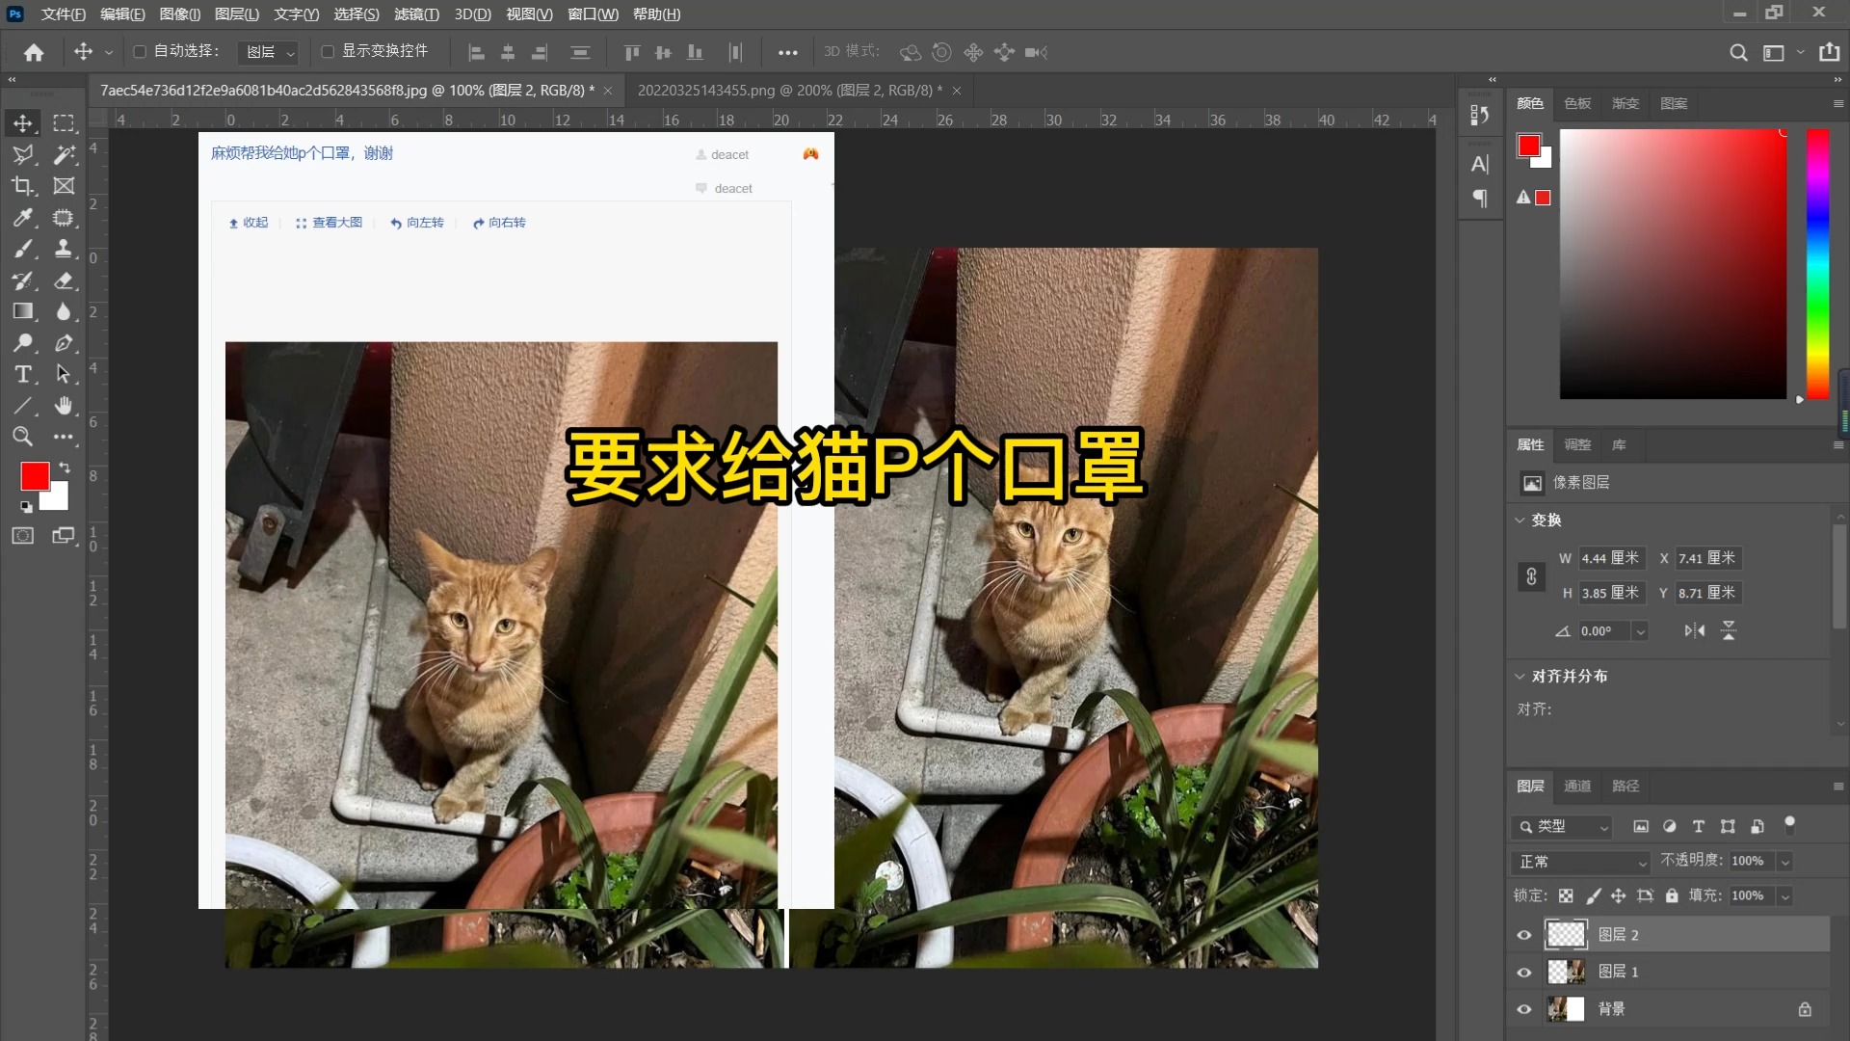Collapse the 变换 section
This screenshot has height=1041, width=1850.
tap(1520, 520)
